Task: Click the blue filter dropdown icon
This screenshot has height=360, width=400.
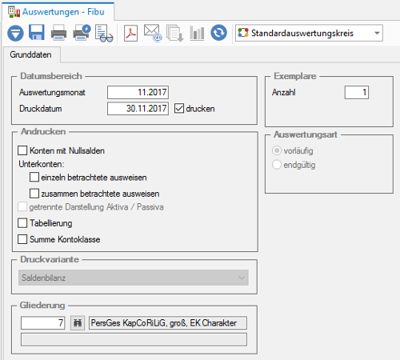Action: tap(15, 33)
